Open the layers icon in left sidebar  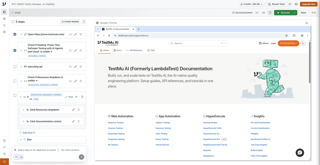pyautogui.click(x=4, y=19)
